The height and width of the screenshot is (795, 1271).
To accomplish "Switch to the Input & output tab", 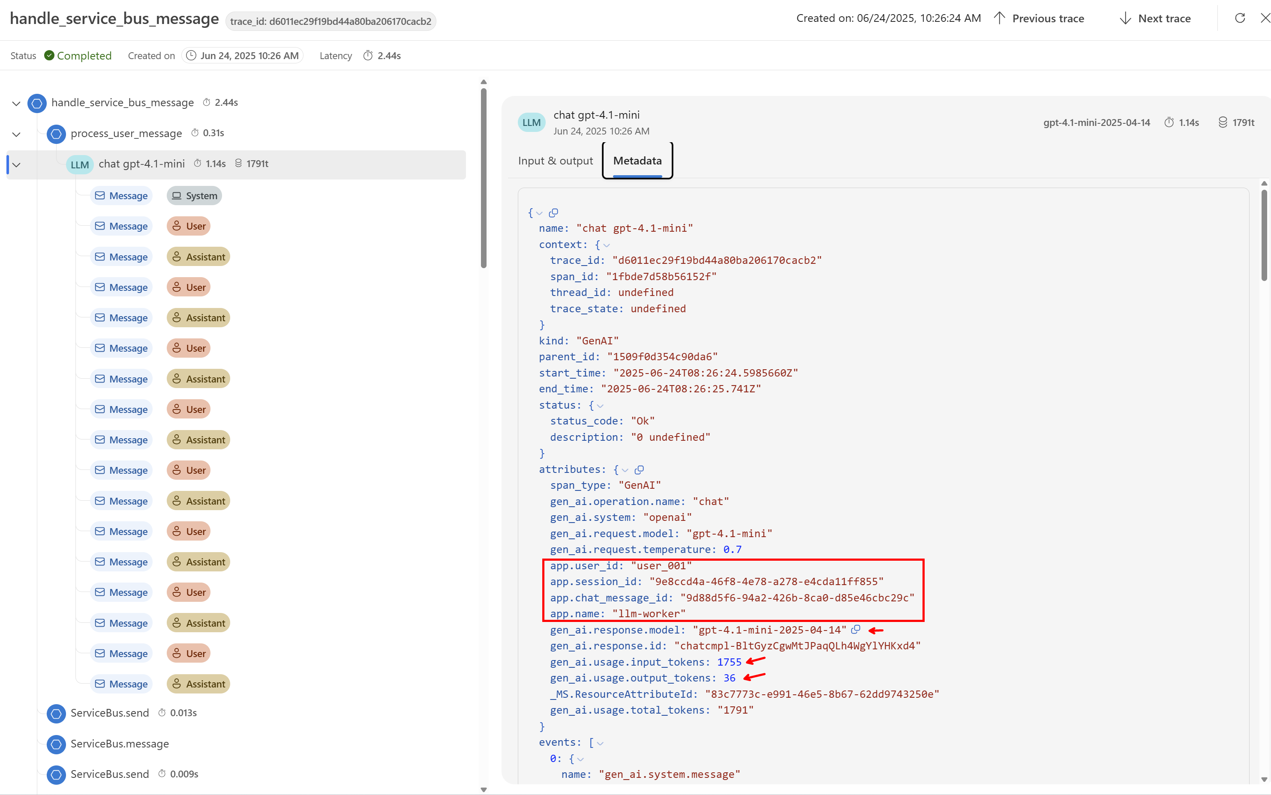I will (x=555, y=160).
